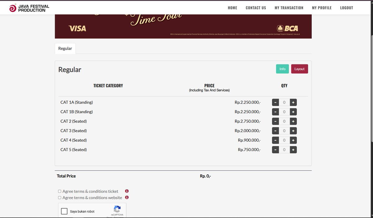Click the VISA logo on banner

(77, 29)
